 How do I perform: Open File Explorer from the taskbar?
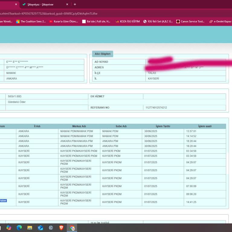[x=30, y=227]
